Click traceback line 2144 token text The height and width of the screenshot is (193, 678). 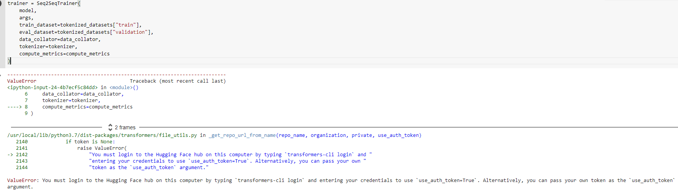point(149,168)
